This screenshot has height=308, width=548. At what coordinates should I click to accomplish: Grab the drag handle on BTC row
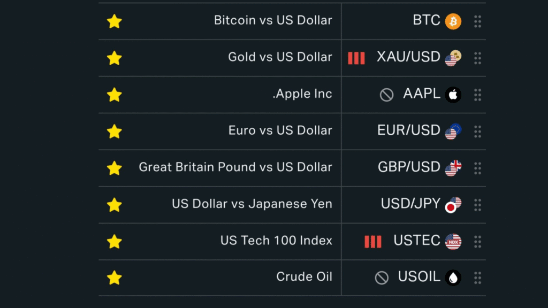pyautogui.click(x=477, y=21)
